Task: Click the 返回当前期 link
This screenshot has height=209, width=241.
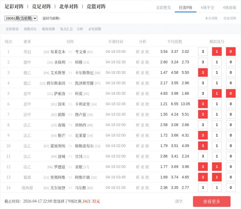Action: (51, 18)
